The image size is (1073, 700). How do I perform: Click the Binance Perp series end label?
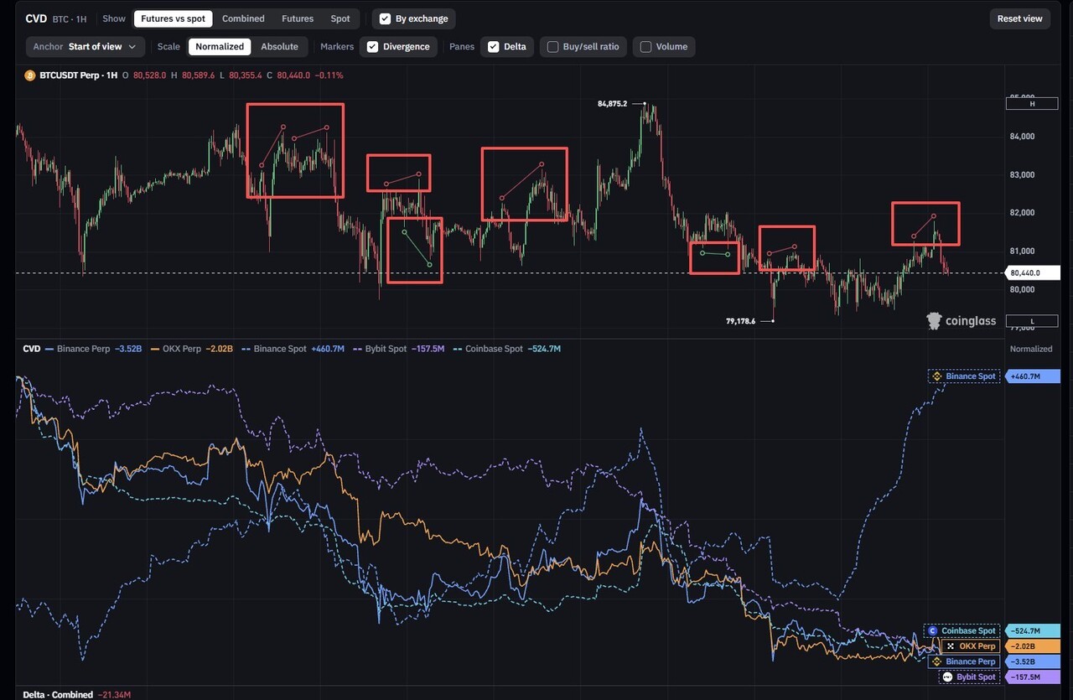click(964, 661)
